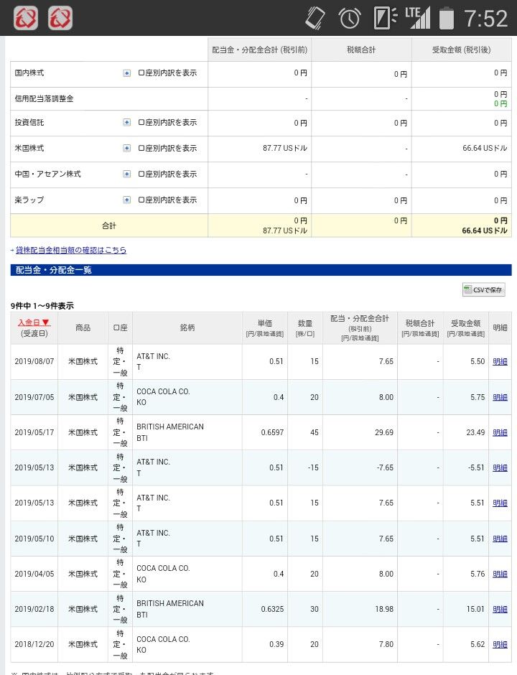
Task: Show 口座別内訳を表示 for 中国・アセアン株式
Action: coord(167,174)
